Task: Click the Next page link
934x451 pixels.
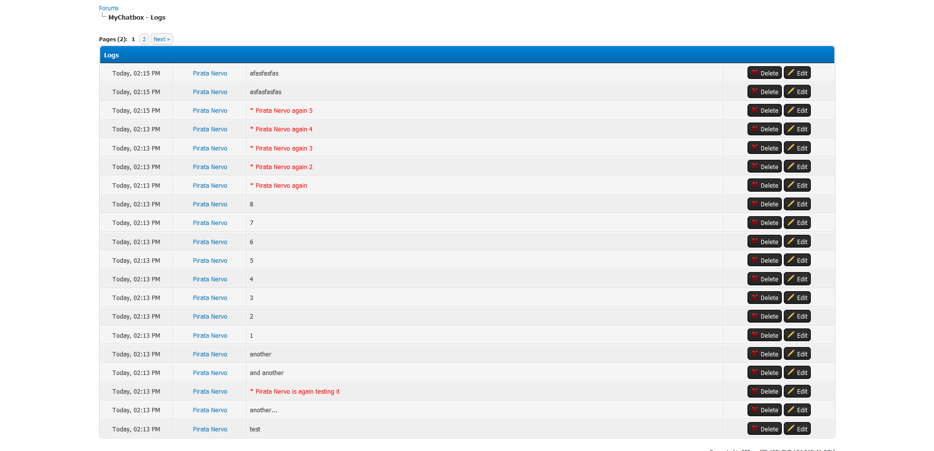Action: pyautogui.click(x=161, y=39)
